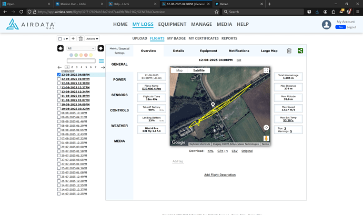363x215 pixels.
Task: Open the DJI Mini 4 Pro plane link
Action: click(152, 89)
